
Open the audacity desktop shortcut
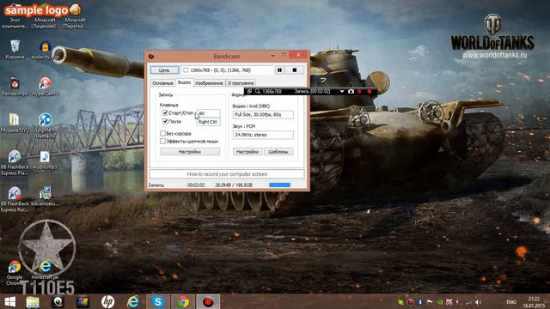pos(45,50)
